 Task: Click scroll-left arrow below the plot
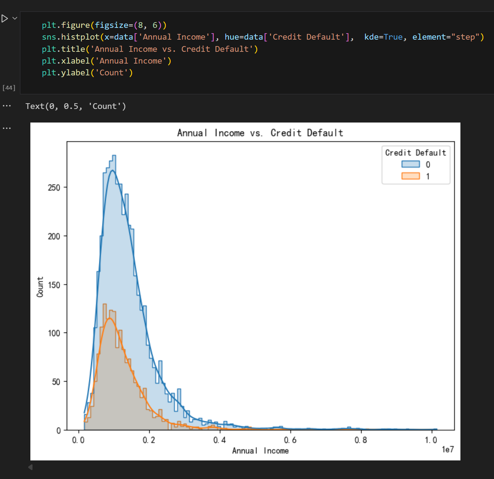[30, 467]
